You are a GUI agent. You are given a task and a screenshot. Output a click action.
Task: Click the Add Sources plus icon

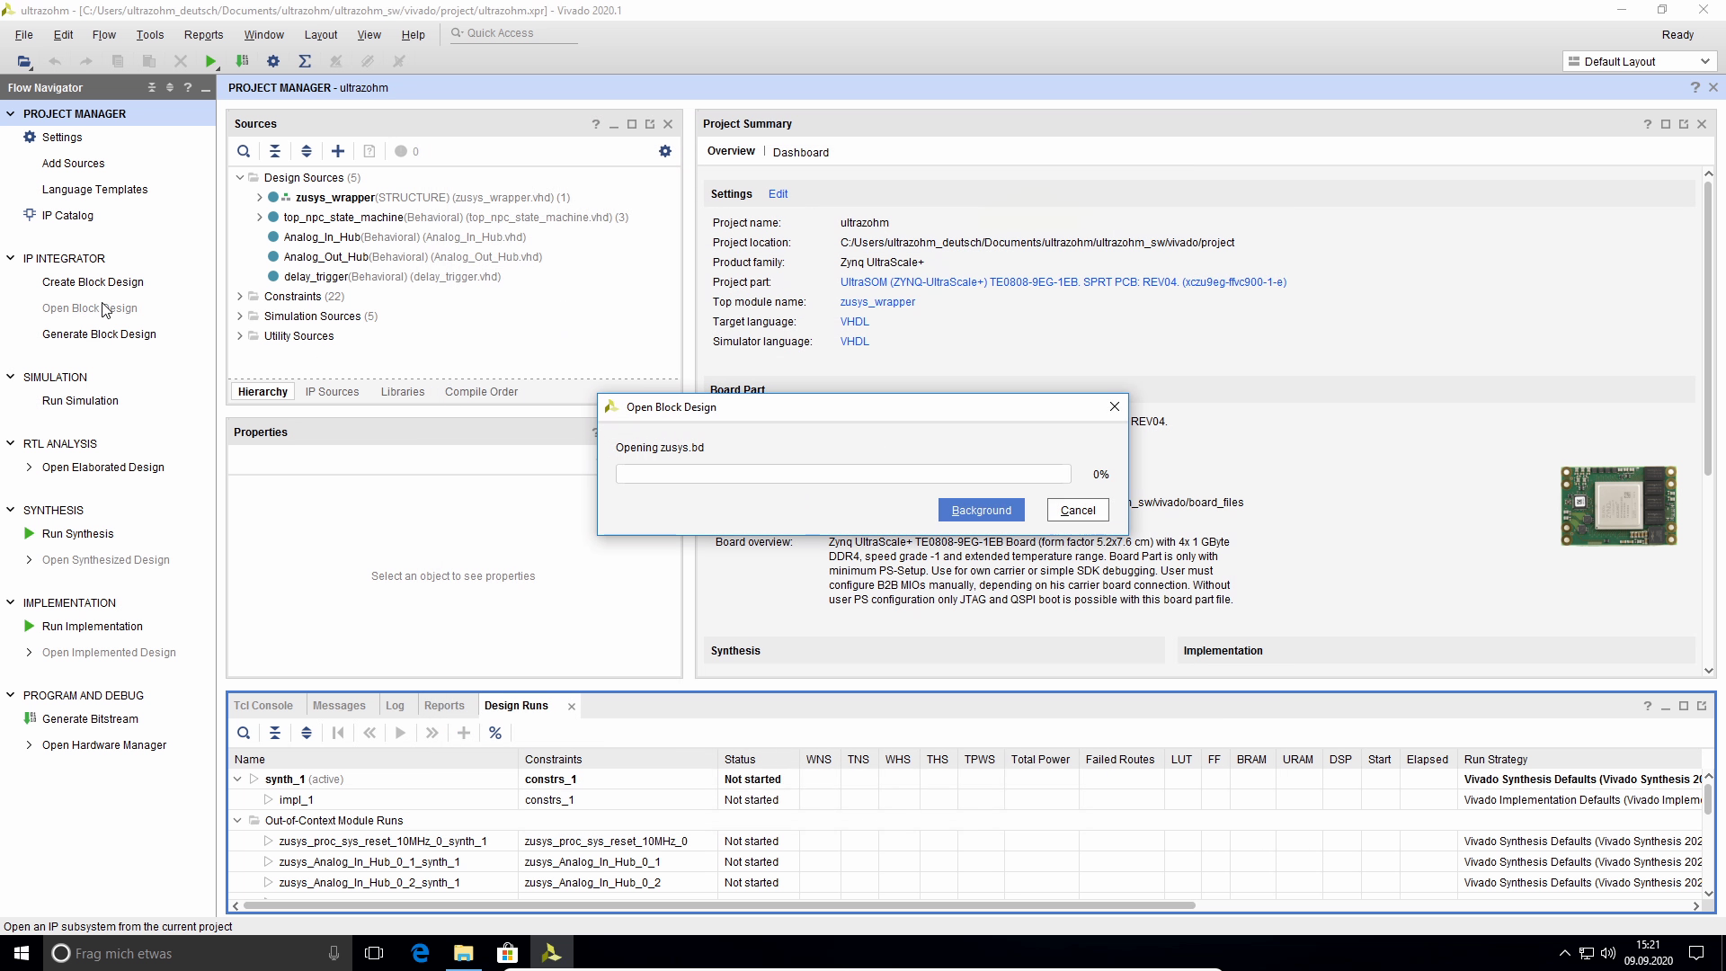(338, 151)
